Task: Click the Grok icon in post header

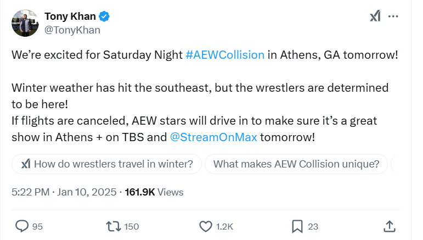Action: click(375, 16)
